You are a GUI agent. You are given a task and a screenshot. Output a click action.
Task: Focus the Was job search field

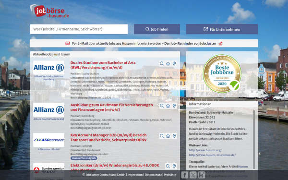79,29
